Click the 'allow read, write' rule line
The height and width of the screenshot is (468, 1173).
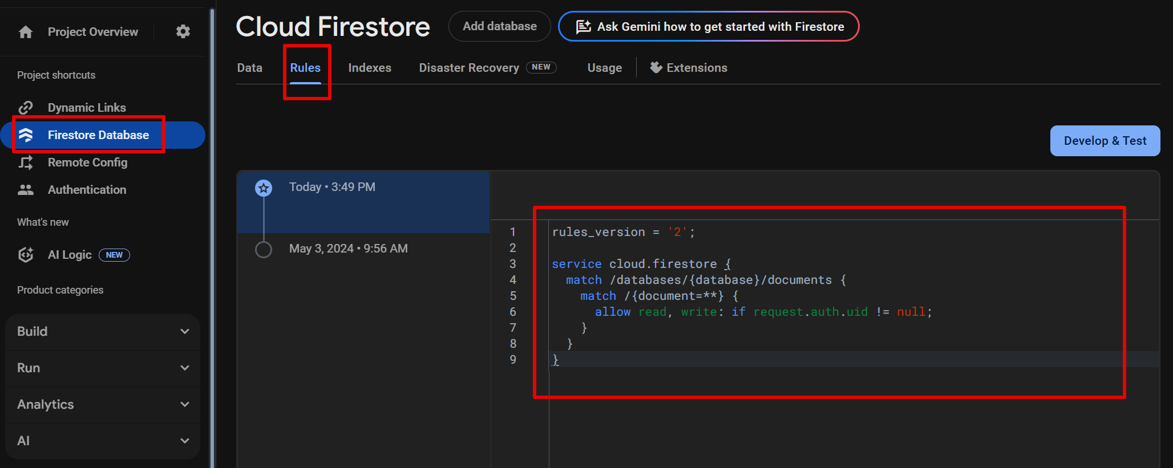click(x=763, y=312)
